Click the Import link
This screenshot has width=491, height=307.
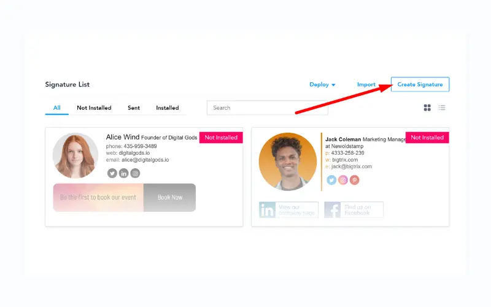pos(366,85)
